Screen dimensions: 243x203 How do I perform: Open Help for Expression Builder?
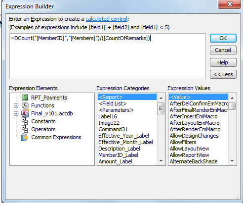coord(223,62)
